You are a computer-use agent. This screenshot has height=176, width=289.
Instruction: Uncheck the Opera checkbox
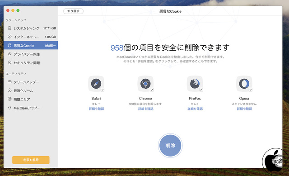251,90
